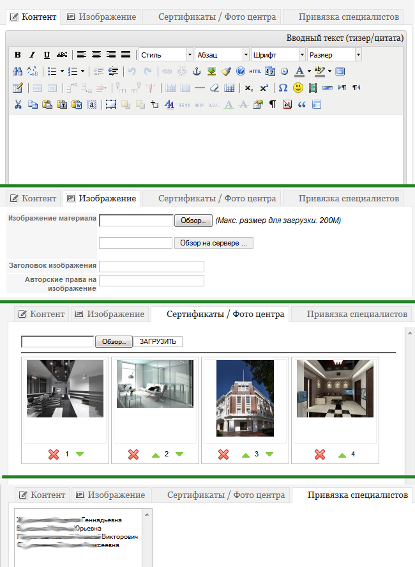415x567 pixels.
Task: Insert a horizontal rule line
Action: (x=199, y=88)
